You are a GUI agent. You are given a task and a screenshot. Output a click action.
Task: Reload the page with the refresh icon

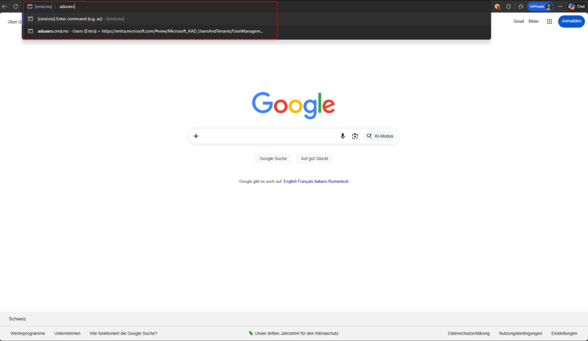tap(16, 6)
